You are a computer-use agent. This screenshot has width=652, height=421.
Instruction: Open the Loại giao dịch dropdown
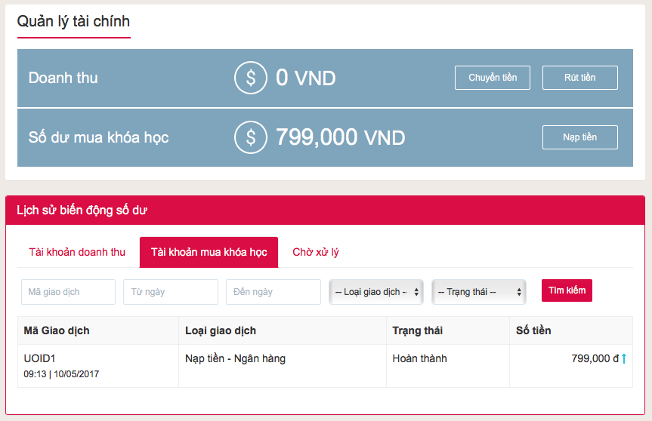(x=376, y=292)
